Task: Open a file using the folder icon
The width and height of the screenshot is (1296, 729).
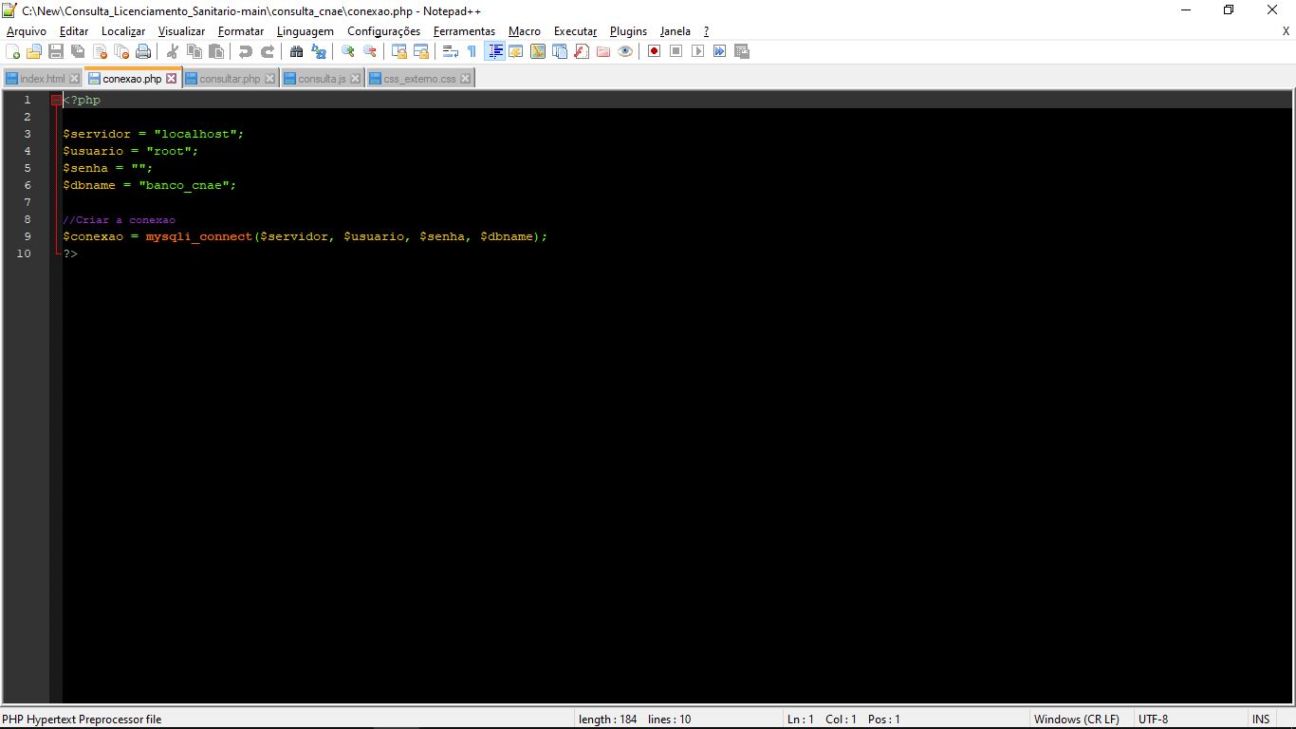Action: click(x=34, y=51)
